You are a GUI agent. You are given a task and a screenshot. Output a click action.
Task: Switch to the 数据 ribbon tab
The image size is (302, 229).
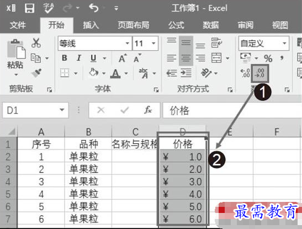click(211, 25)
